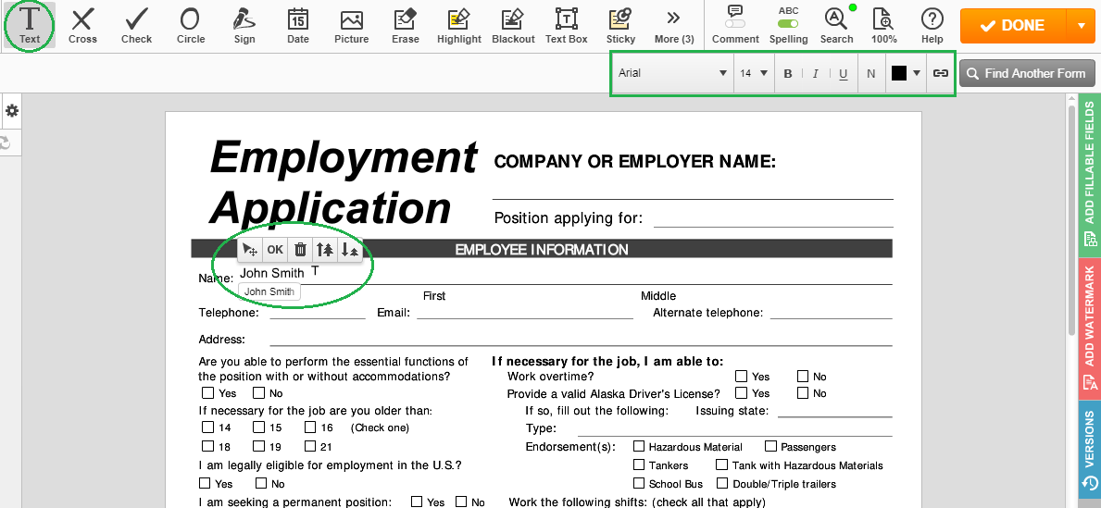Screen dimensions: 1101x508
Task: Open the Add Fillable Fields tab
Action: click(x=1090, y=176)
